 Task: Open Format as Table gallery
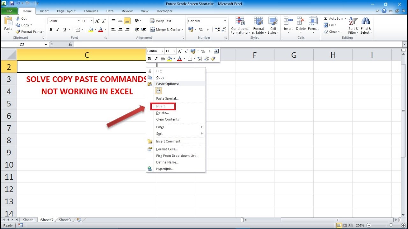click(259, 25)
